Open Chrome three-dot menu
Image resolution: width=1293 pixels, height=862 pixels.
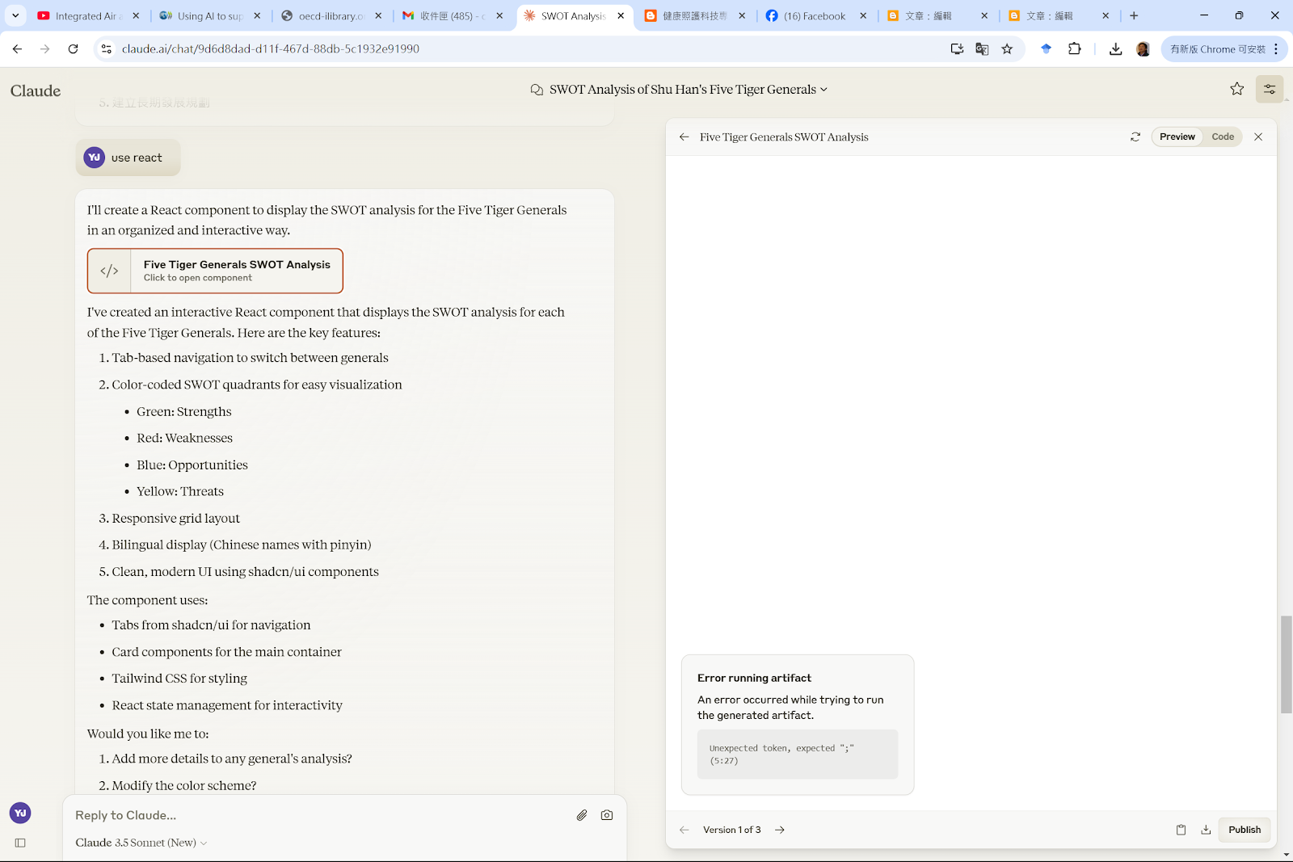coord(1276,48)
